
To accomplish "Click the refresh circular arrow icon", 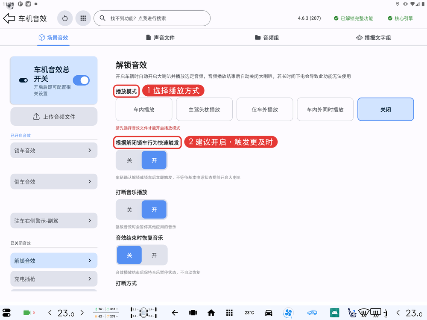I will click(65, 18).
